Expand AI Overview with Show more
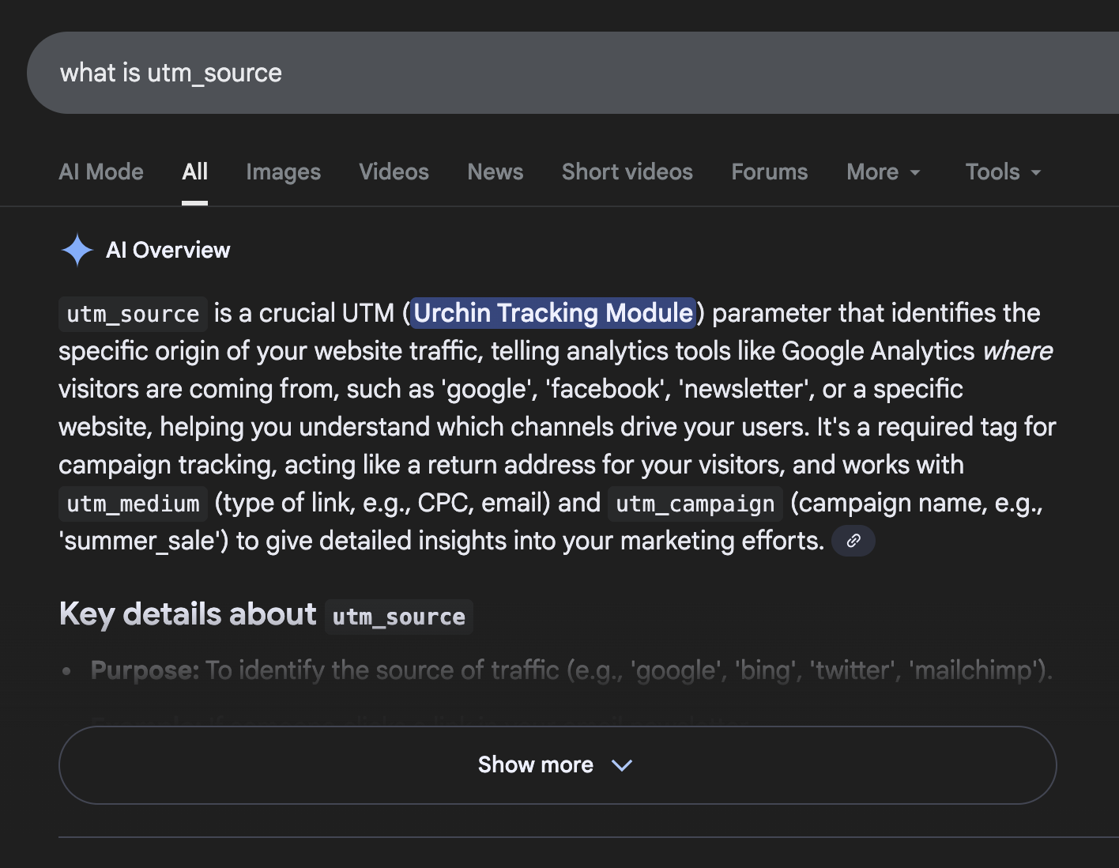Image resolution: width=1119 pixels, height=868 pixels. pyautogui.click(x=536, y=765)
